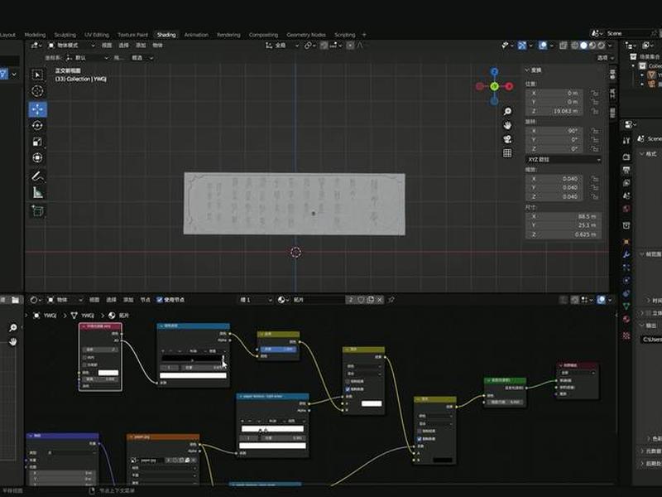Toggle viewport gizmos button

(x=522, y=46)
